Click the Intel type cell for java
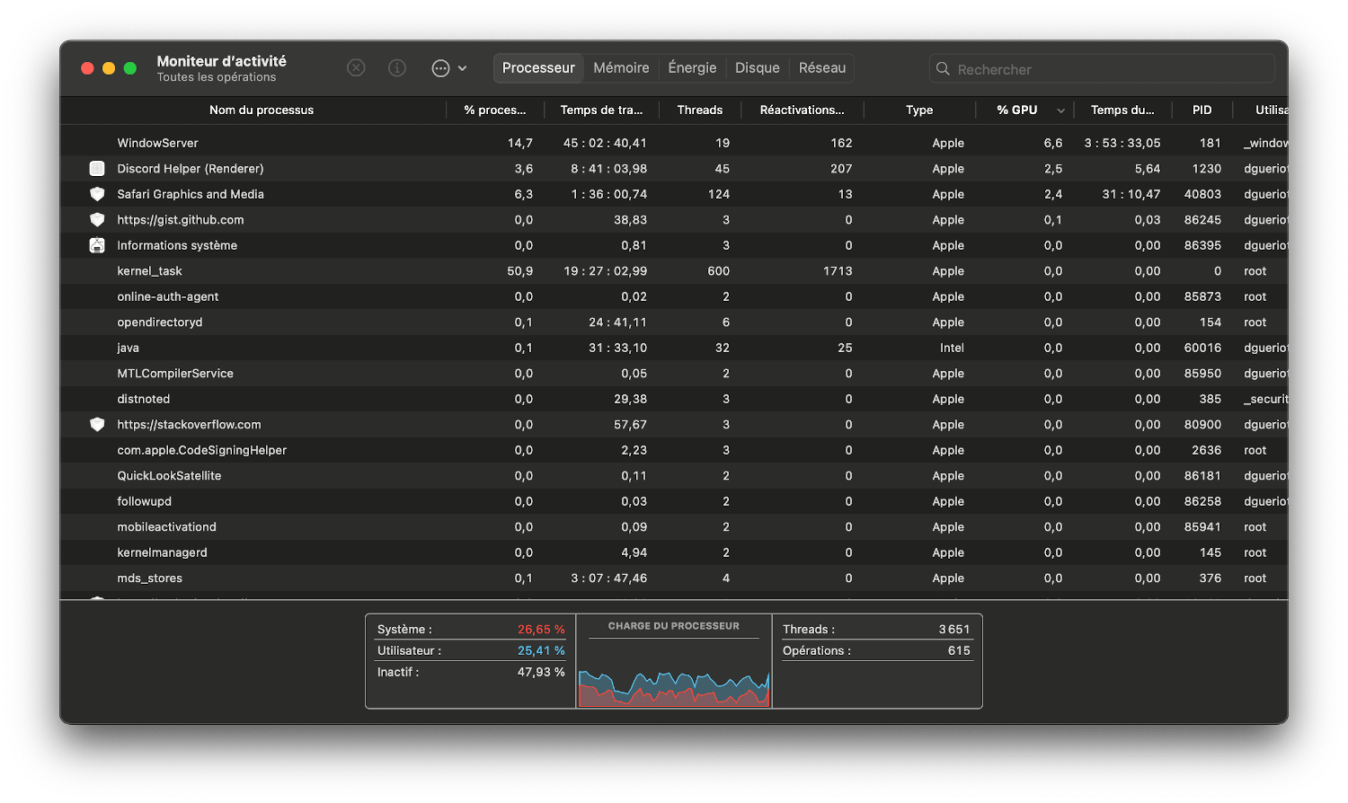The height and width of the screenshot is (803, 1348). click(952, 348)
